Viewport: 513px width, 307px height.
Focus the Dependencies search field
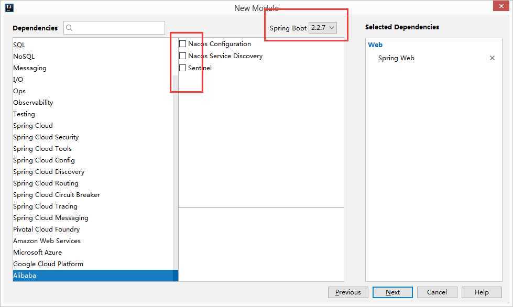click(x=114, y=28)
